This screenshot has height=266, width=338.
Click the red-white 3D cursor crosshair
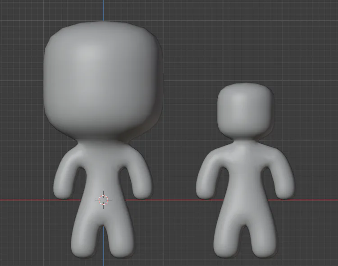(103, 200)
